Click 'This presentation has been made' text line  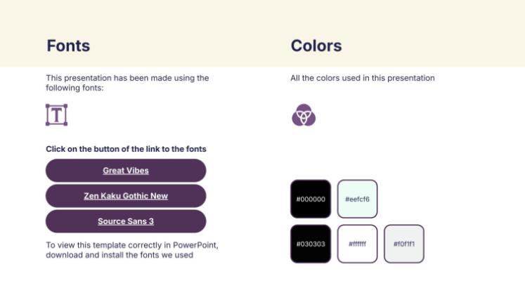click(x=127, y=78)
